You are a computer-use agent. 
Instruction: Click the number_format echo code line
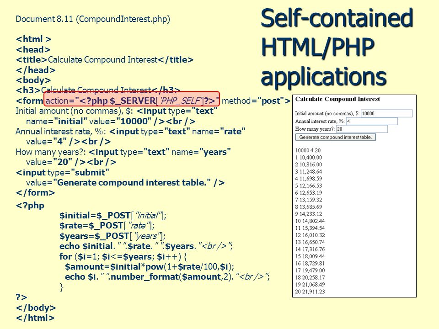click(x=167, y=277)
